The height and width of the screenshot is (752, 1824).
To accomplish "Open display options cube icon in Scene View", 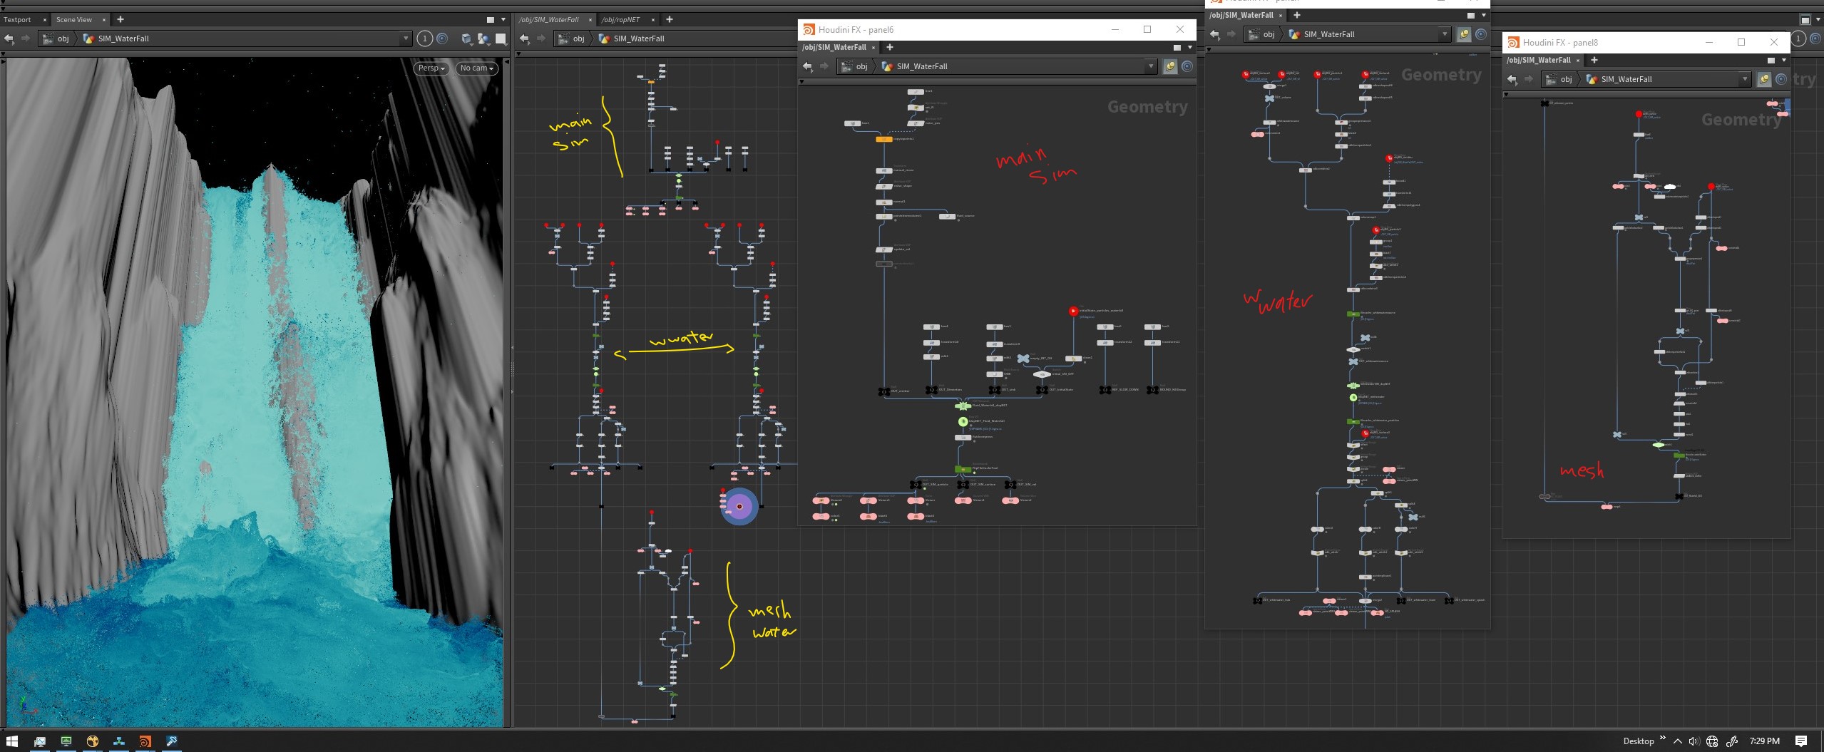I will click(x=466, y=38).
